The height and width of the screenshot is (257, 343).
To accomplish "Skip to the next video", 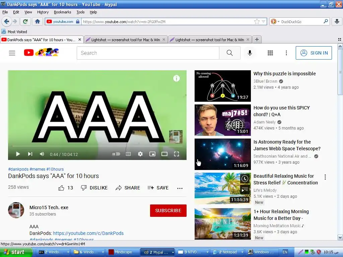I will point(30,154).
